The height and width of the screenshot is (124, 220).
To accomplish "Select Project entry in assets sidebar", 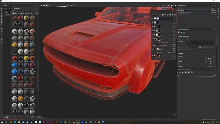I will (7, 12).
